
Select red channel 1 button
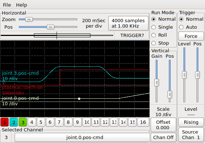pyautogui.click(x=5, y=122)
